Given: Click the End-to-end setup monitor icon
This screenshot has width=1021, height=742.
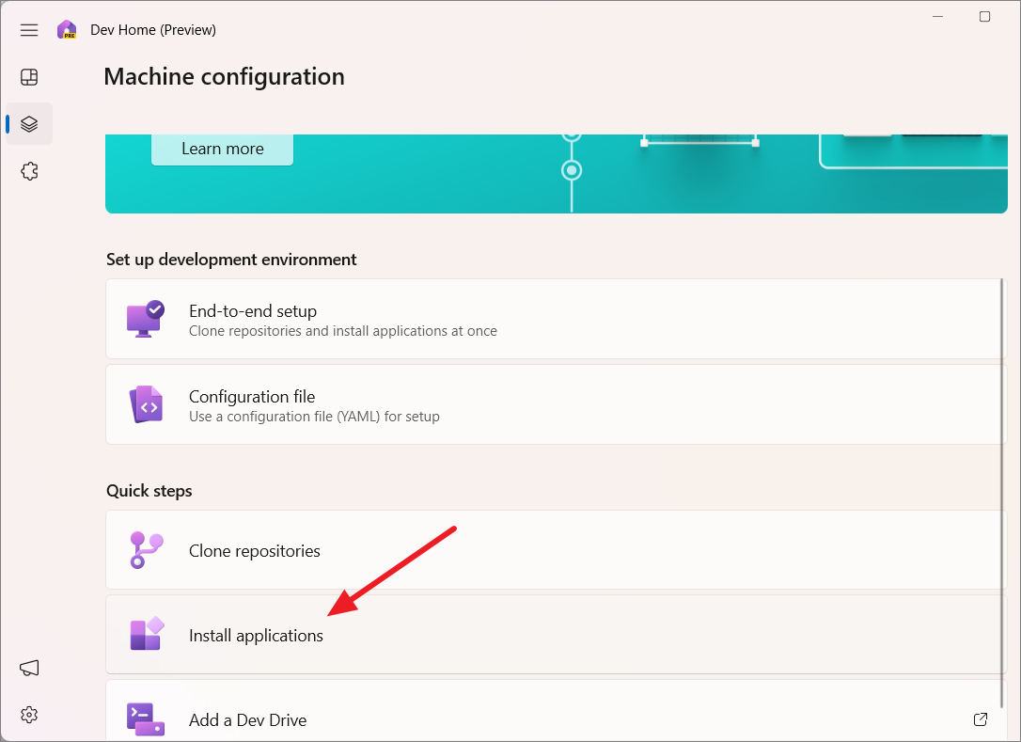Looking at the screenshot, I should (x=145, y=319).
